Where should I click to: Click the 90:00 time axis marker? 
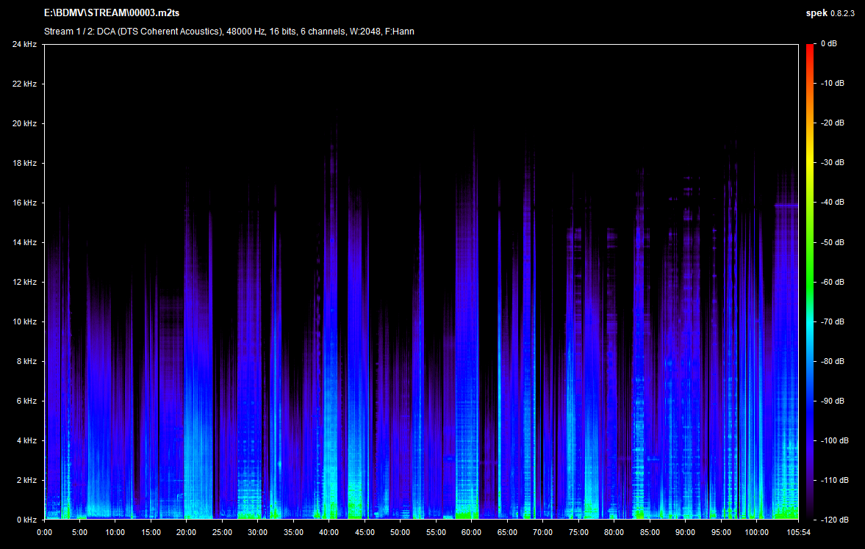pyautogui.click(x=685, y=532)
